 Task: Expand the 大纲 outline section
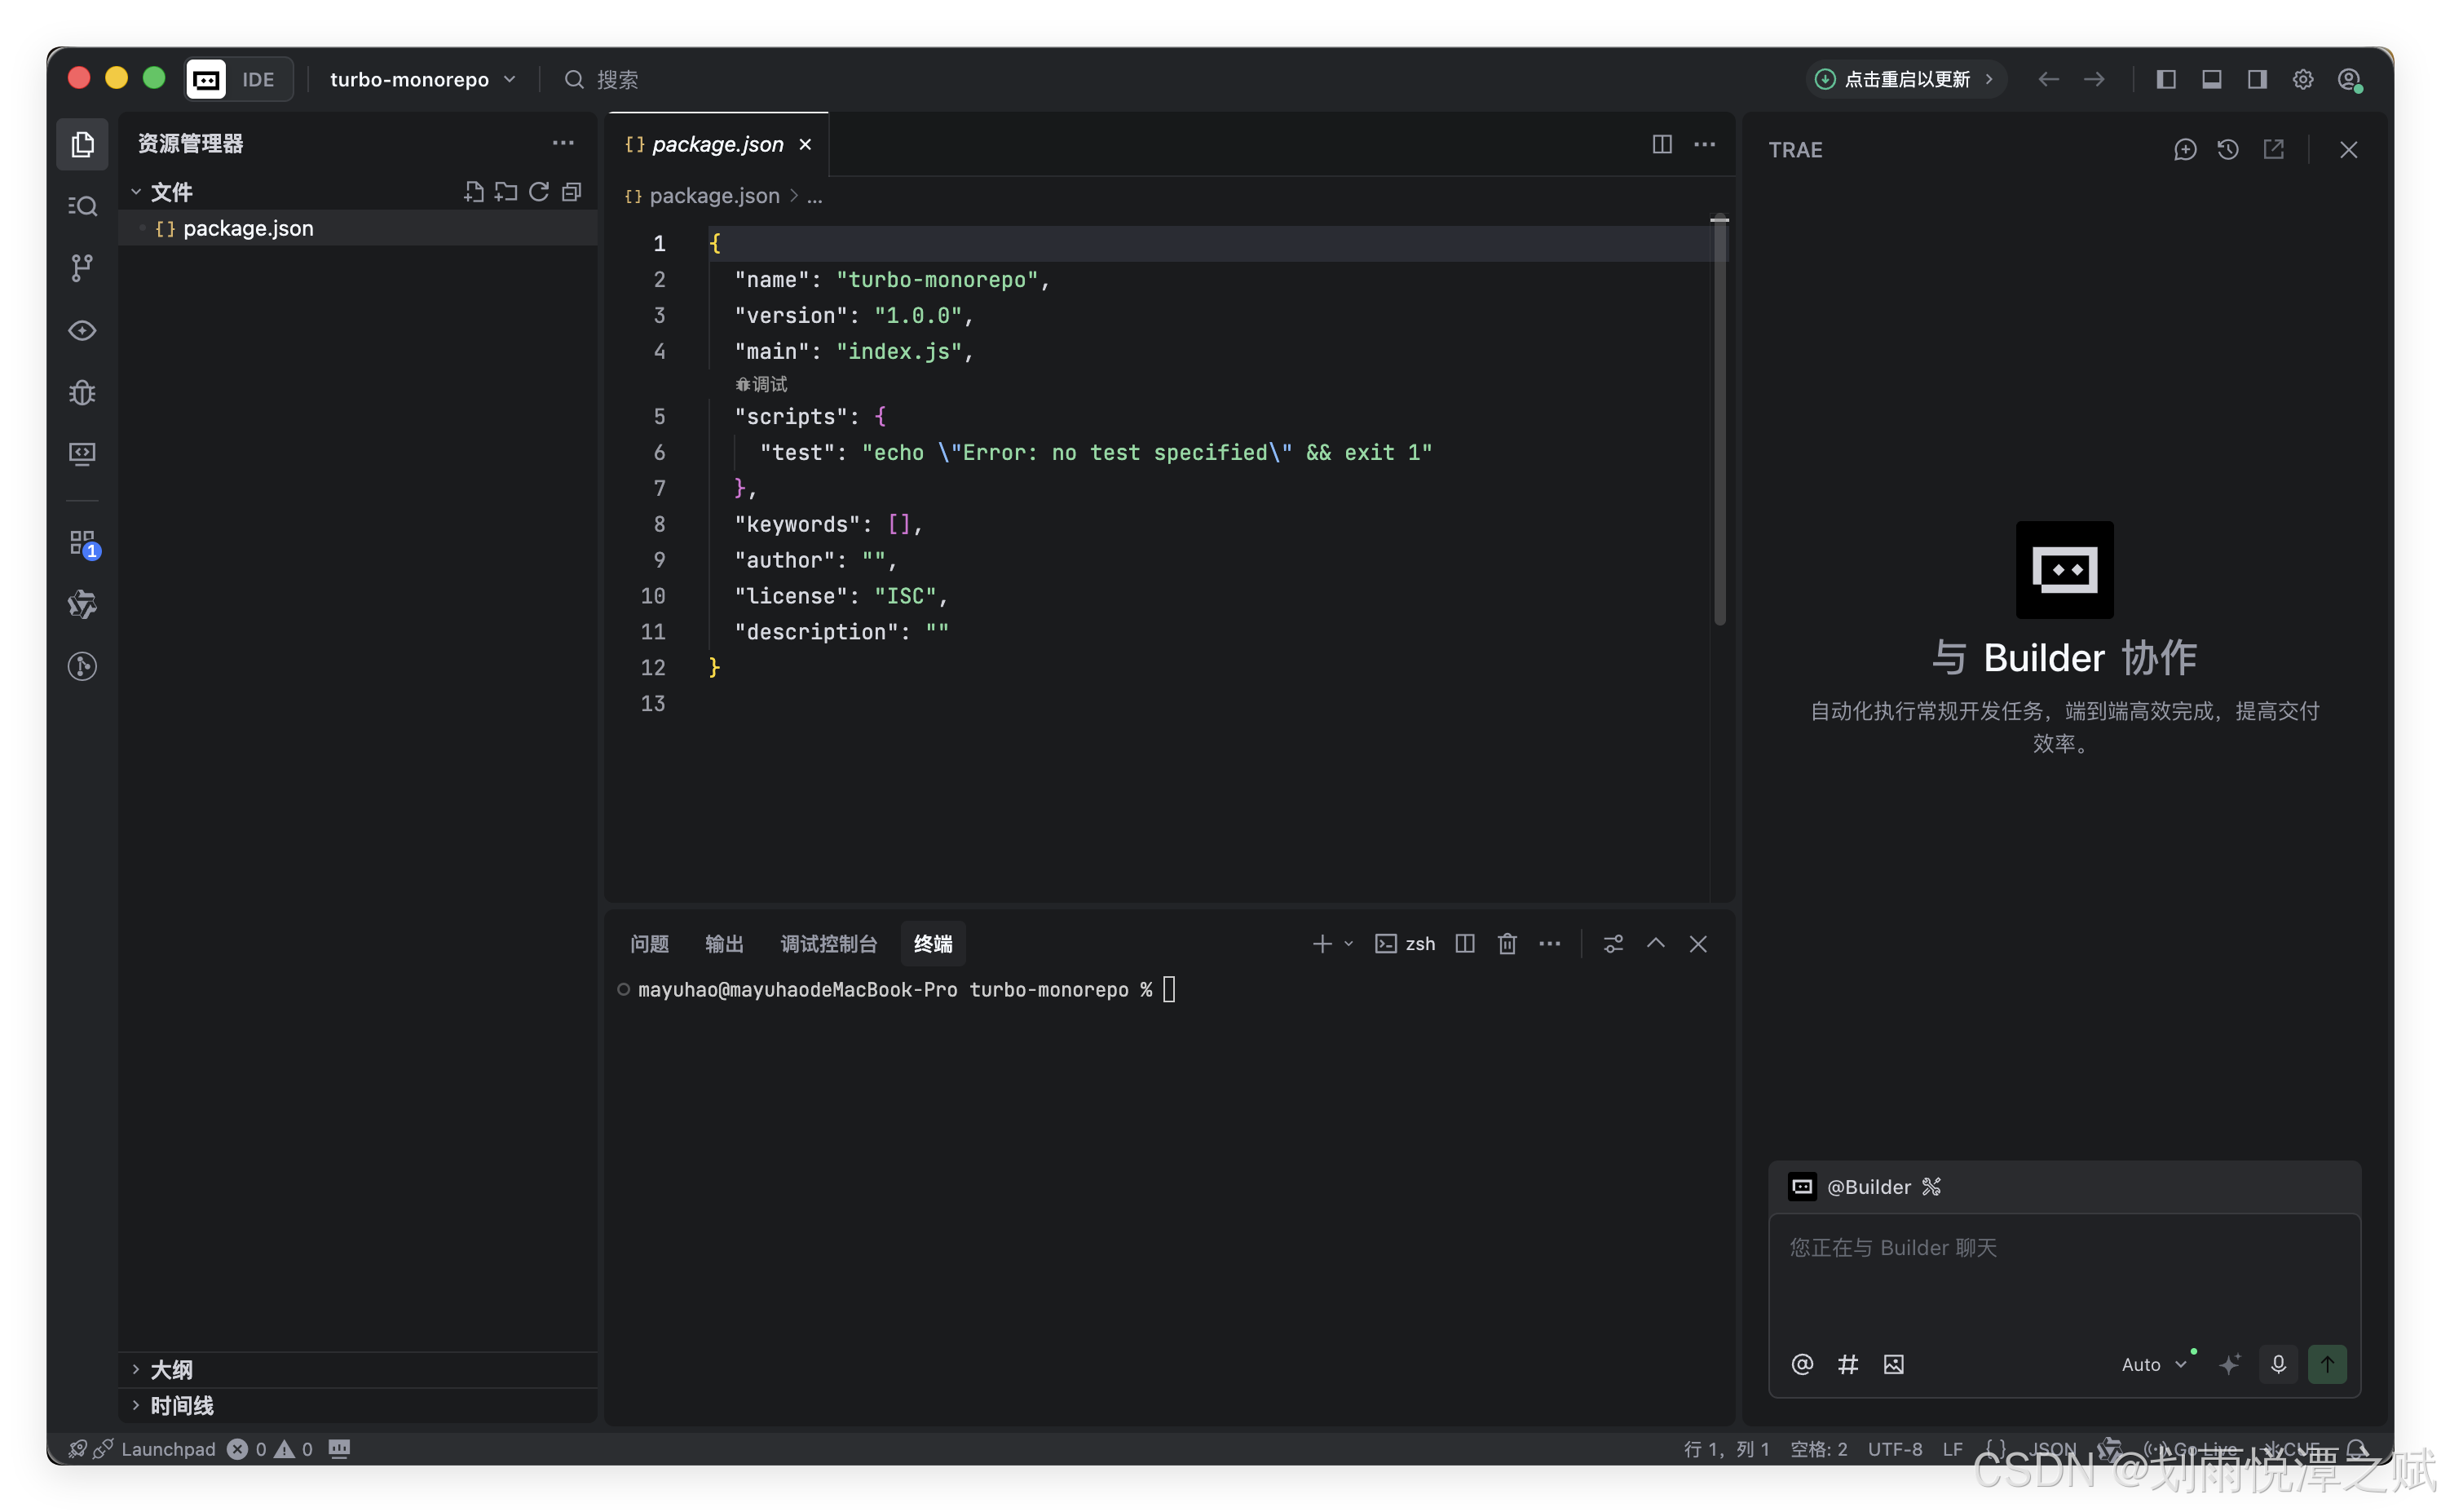pyautogui.click(x=171, y=1369)
